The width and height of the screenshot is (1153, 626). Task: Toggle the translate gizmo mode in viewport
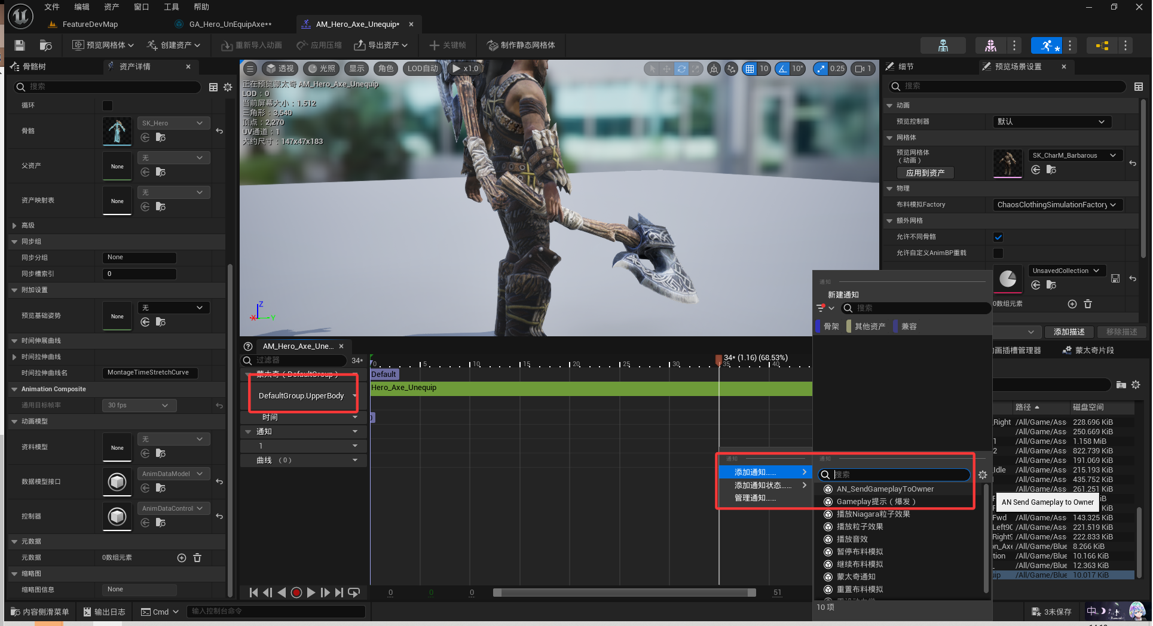pyautogui.click(x=666, y=69)
